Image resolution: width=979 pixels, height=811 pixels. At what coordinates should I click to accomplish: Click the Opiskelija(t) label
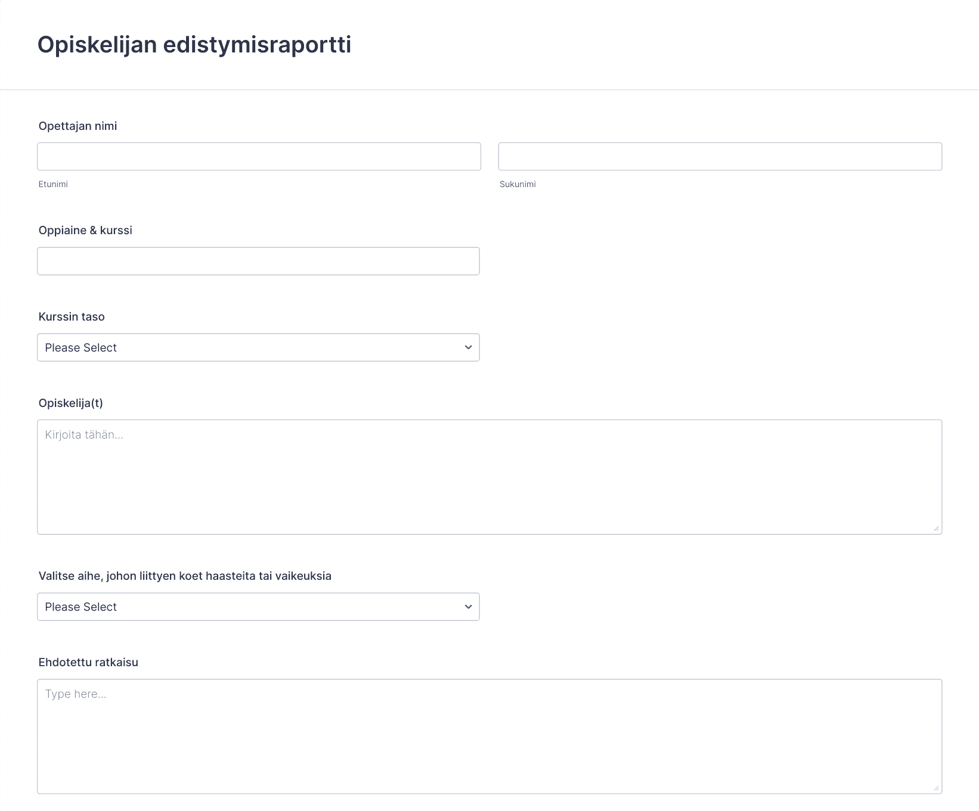coord(71,403)
